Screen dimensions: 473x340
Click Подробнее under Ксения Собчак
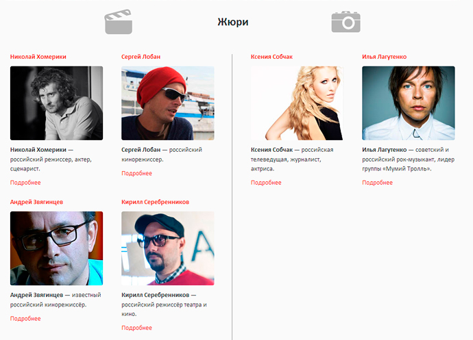(x=266, y=183)
